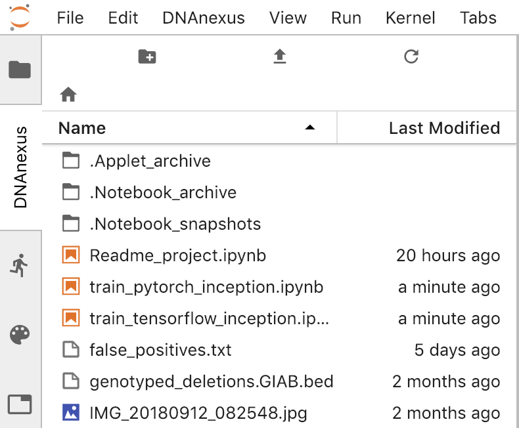Image resolution: width=519 pixels, height=428 pixels.
Task: Select the .Notebook_snapshots folder
Action: [175, 224]
